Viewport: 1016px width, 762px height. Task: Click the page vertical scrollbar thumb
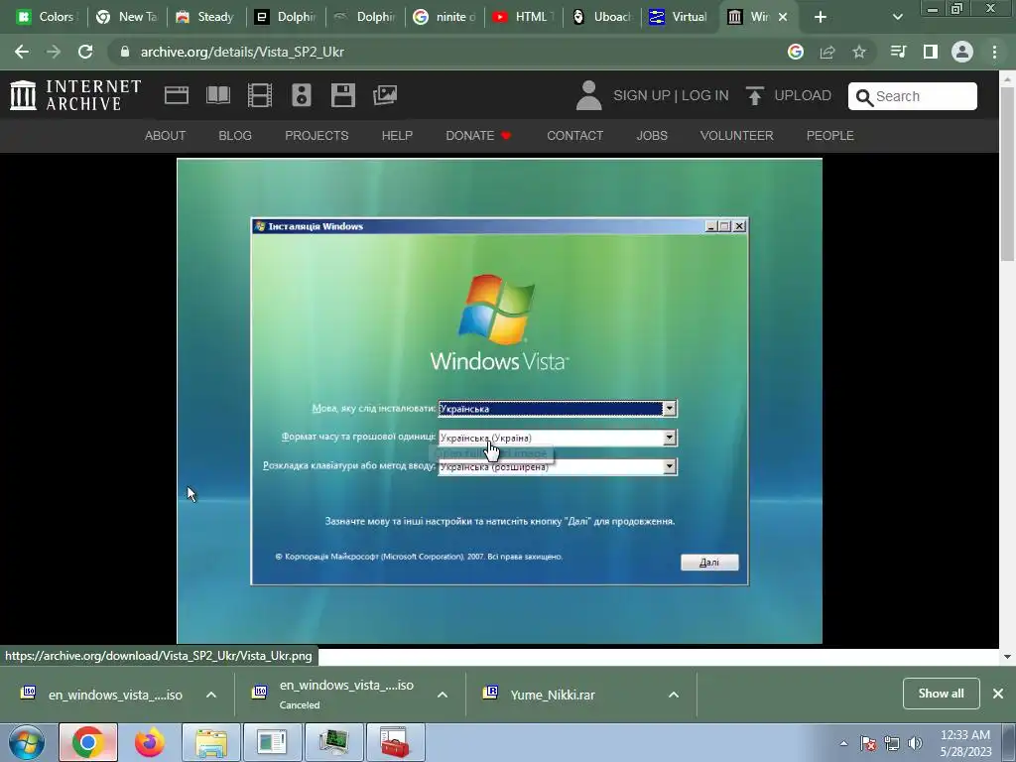pyautogui.click(x=1007, y=174)
